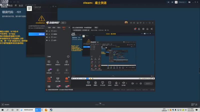Click the share icon in stream header
Image resolution: width=200 pixels, height=112 pixels.
pos(151,29)
